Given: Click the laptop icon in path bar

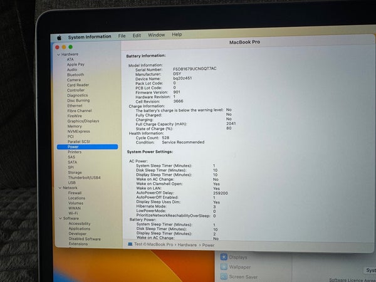Looking at the screenshot, I should [130, 244].
